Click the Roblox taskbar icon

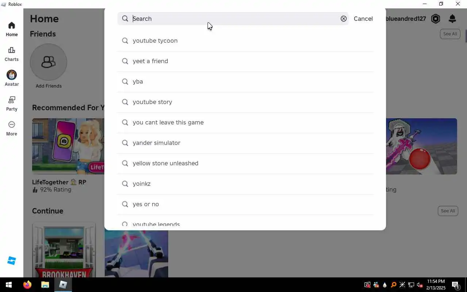pos(63,285)
